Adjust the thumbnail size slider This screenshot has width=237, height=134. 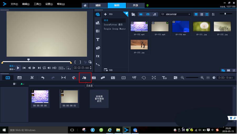click(x=226, y=14)
